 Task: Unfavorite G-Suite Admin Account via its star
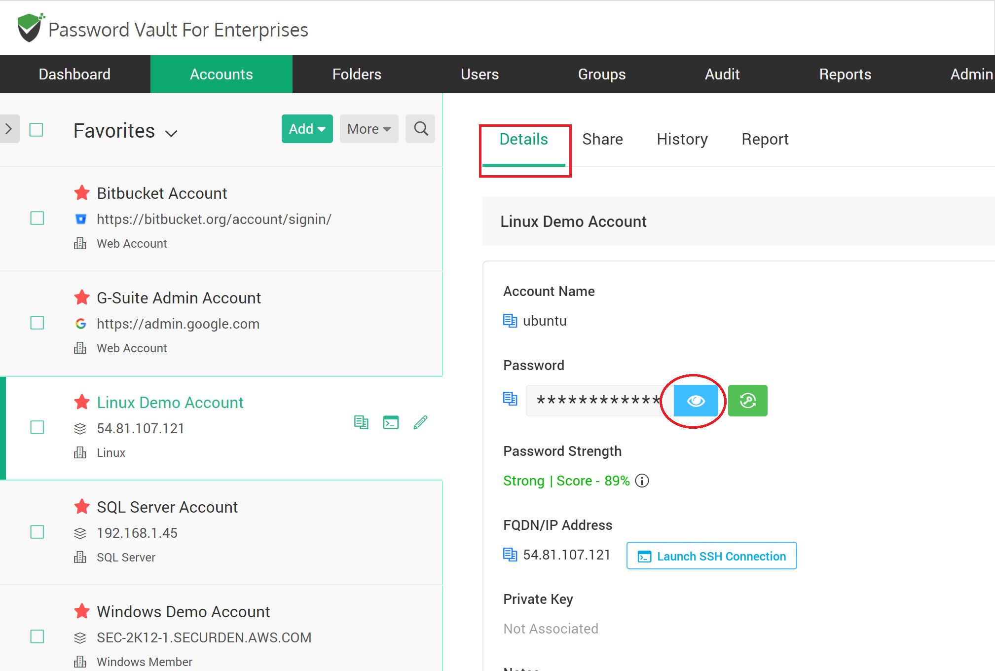[81, 298]
